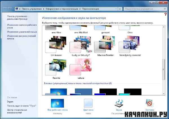Open Изменение указателей мыши link
Image resolution: width=169 pixels, height=119 pixels.
22,32
